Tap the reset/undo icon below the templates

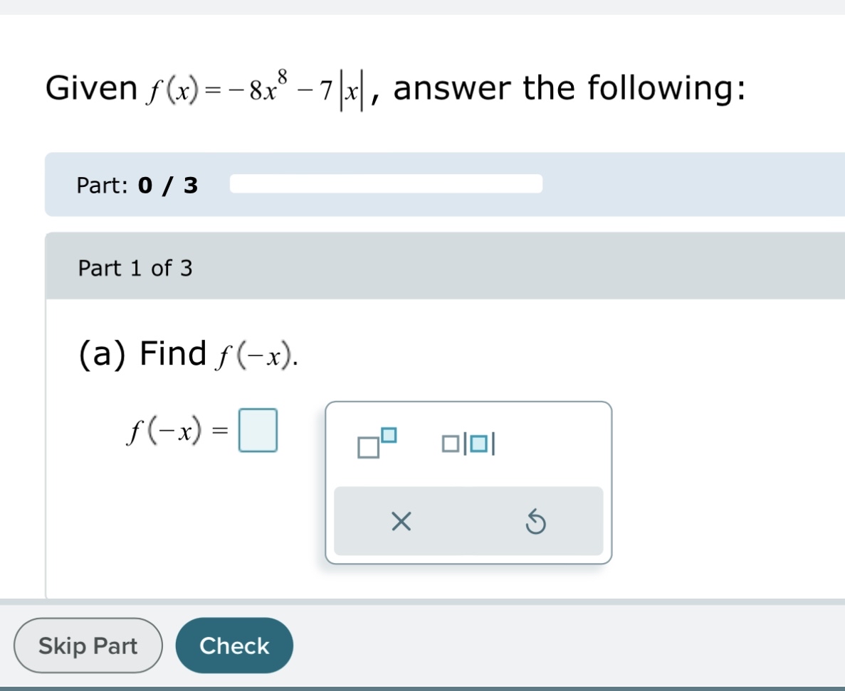click(x=536, y=521)
